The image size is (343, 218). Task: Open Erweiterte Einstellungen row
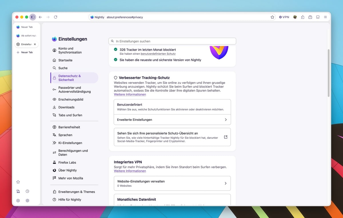point(172,120)
